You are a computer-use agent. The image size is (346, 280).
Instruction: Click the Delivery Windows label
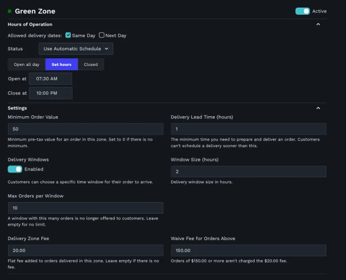(28, 159)
